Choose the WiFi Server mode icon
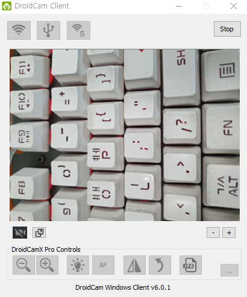The image size is (247, 297). 78,30
